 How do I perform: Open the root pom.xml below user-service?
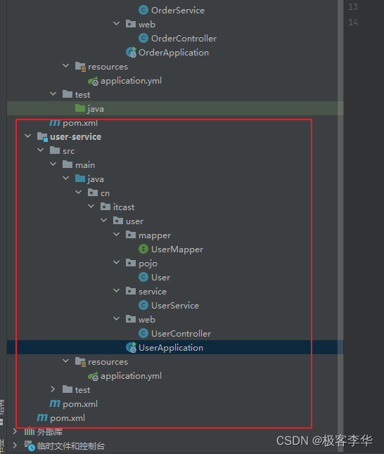[x=68, y=418]
